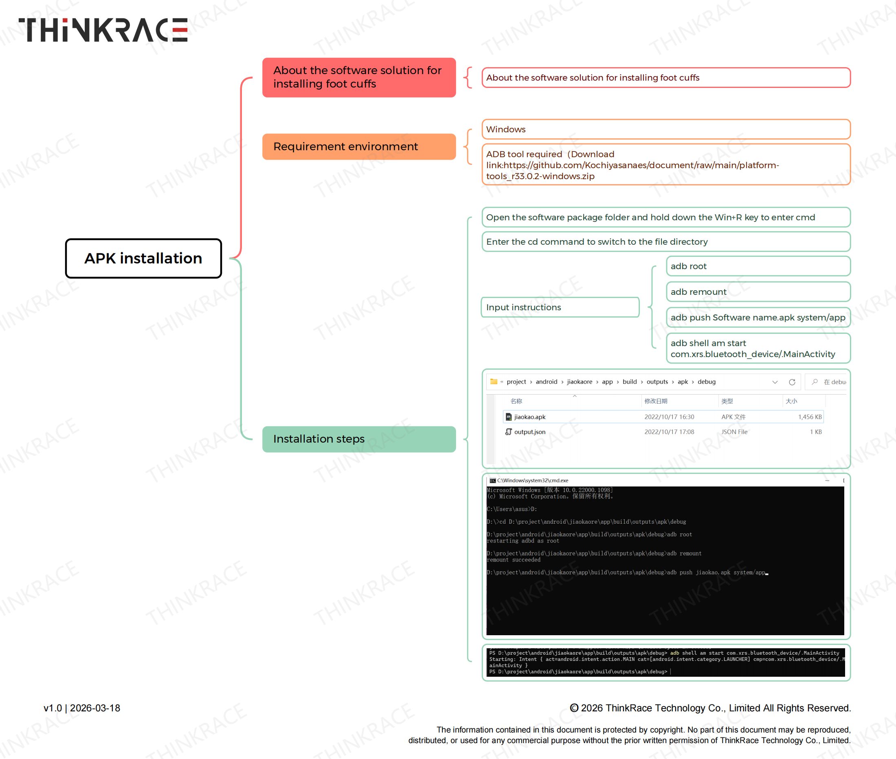The width and height of the screenshot is (896, 759).
Task: Click the Explorer search field
Action: (x=834, y=382)
